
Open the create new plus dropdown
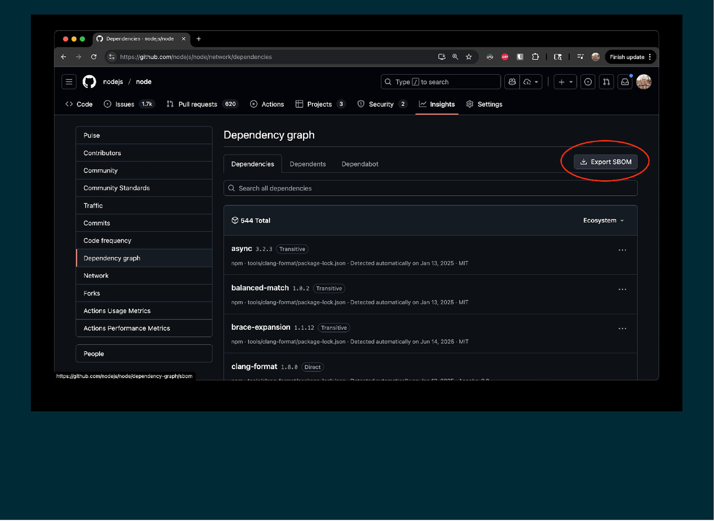565,82
